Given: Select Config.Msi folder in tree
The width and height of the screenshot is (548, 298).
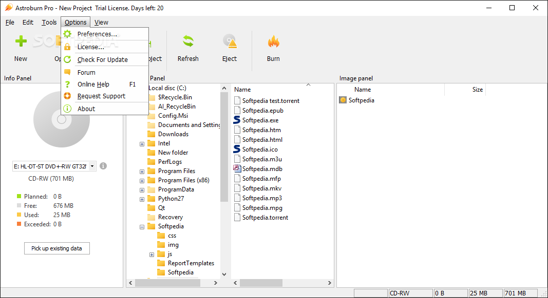Looking at the screenshot, I should 173,115.
